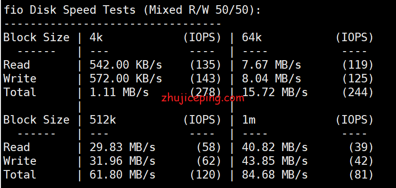
Task: Click the 1m total IOPS value (81)
Action: (x=361, y=175)
